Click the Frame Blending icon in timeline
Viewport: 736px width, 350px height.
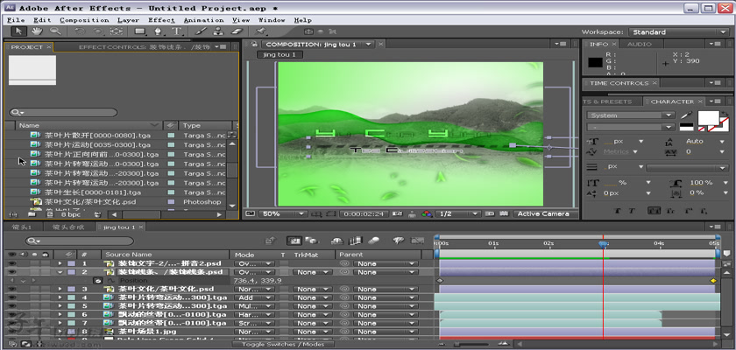356,241
